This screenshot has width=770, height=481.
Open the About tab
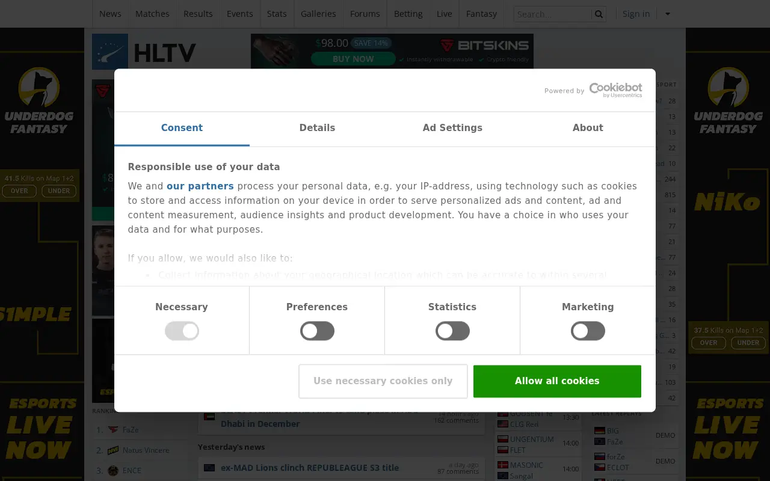tap(588, 128)
